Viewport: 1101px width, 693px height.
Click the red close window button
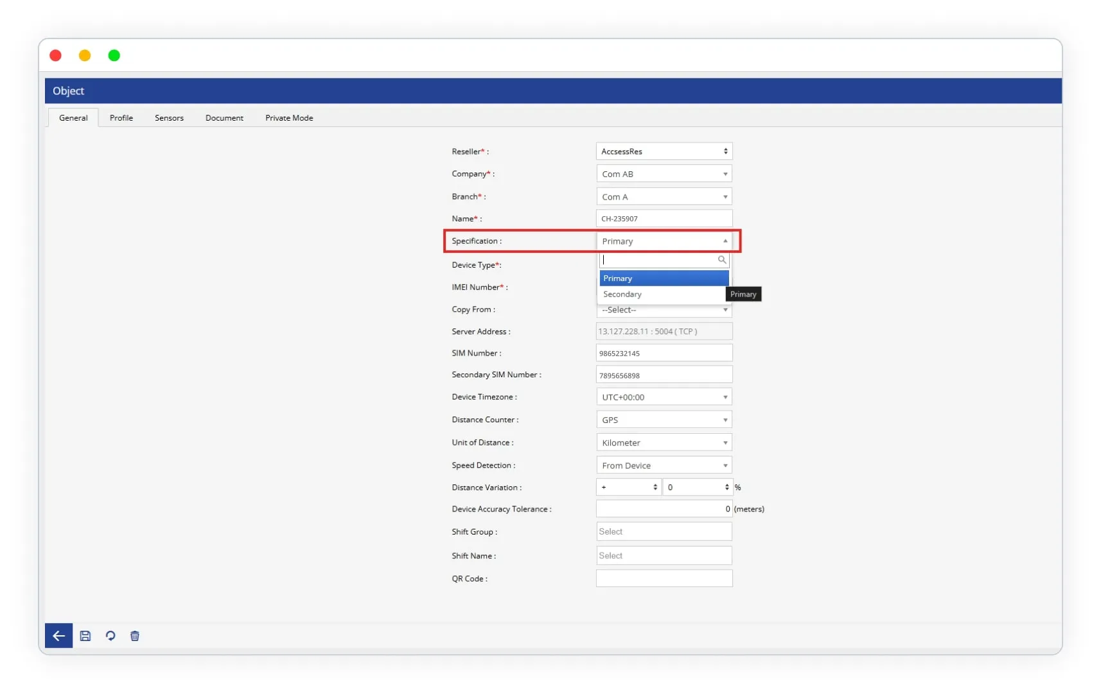[56, 56]
